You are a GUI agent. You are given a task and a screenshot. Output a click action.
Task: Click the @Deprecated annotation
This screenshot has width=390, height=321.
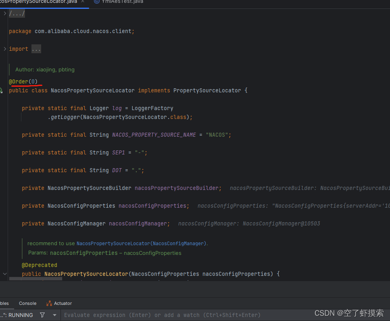coord(39,265)
